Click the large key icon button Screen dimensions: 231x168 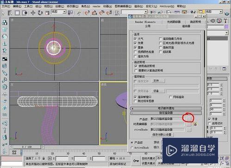(x=136, y=161)
